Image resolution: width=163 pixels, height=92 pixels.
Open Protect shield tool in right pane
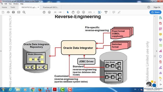pyautogui.click(x=160, y=56)
